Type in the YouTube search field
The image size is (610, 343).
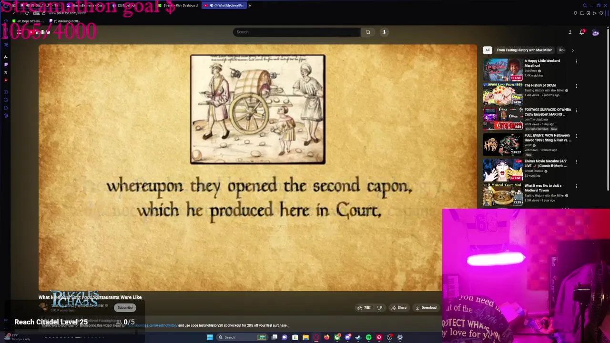[x=296, y=32]
